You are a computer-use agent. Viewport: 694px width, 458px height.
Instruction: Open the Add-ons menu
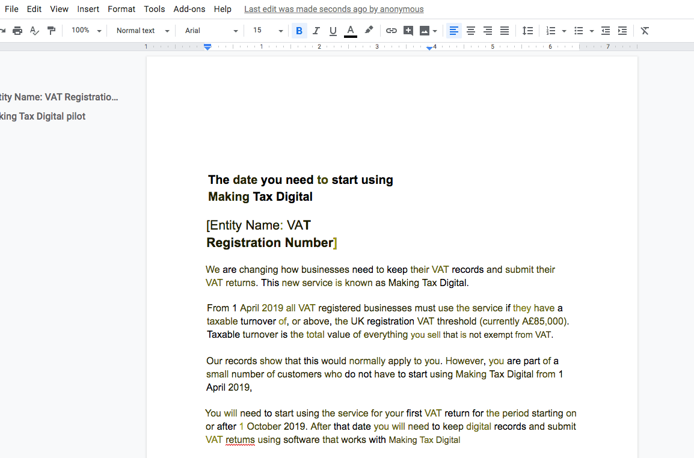[x=189, y=9]
